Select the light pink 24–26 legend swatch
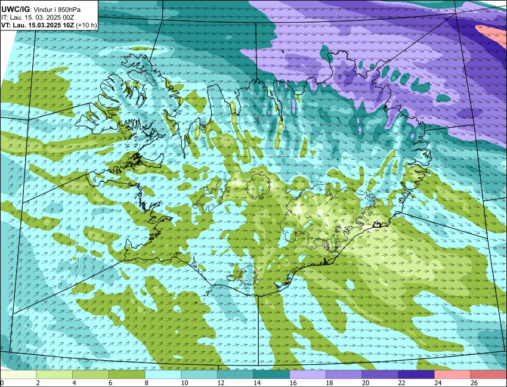 [x=453, y=374]
